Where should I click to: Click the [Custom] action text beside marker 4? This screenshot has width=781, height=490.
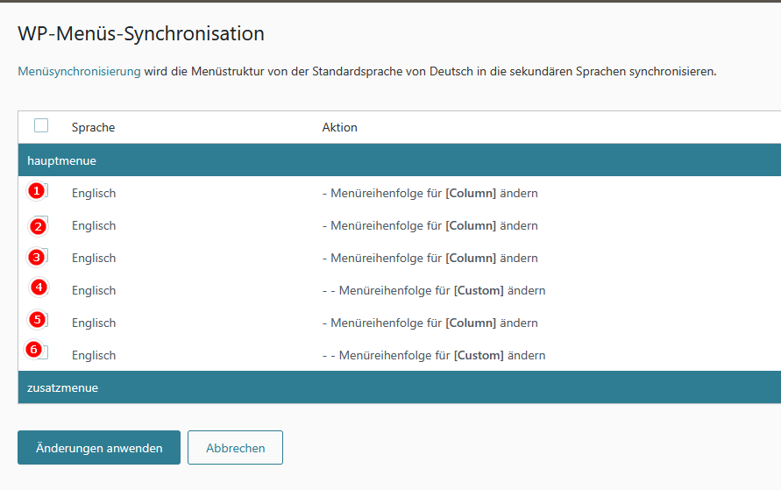pyautogui.click(x=479, y=290)
